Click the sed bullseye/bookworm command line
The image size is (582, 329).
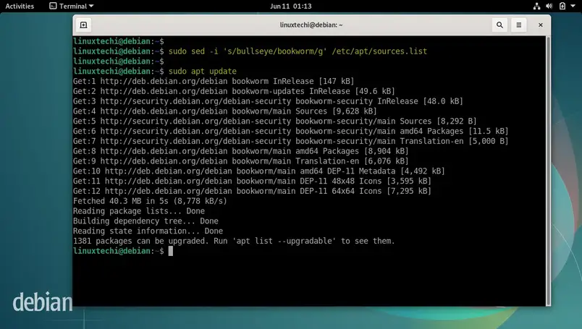250,51
